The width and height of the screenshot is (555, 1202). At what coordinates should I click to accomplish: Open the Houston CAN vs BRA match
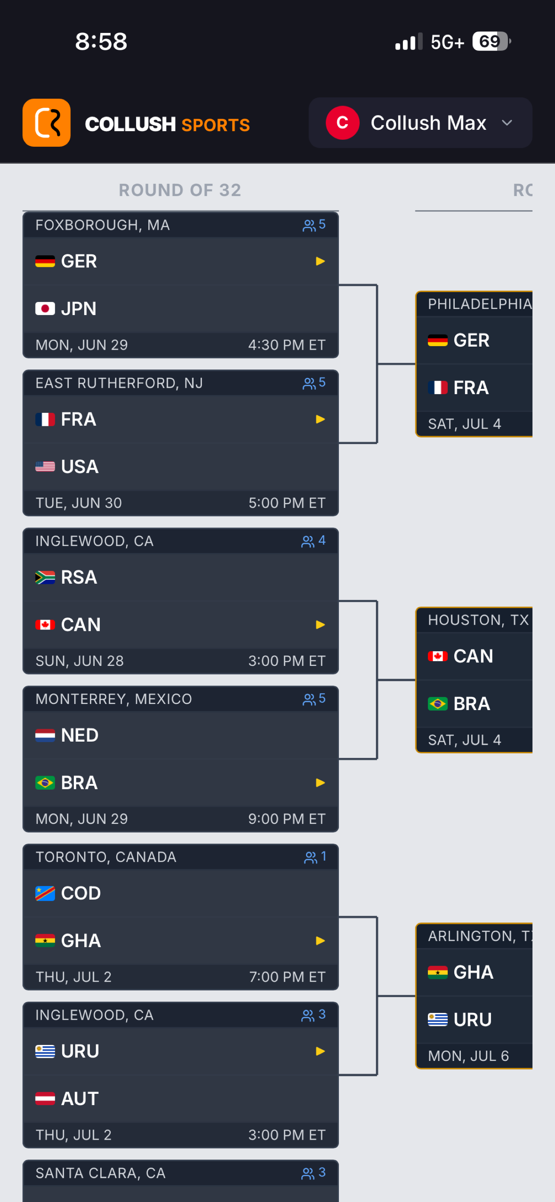(x=474, y=680)
